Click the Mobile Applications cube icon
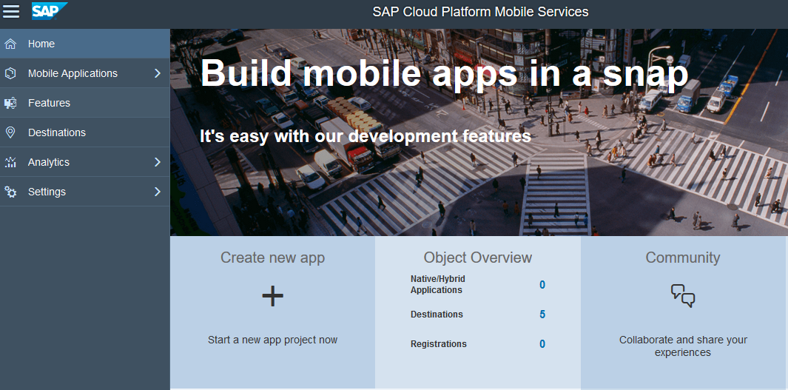The width and height of the screenshot is (788, 390). click(10, 73)
